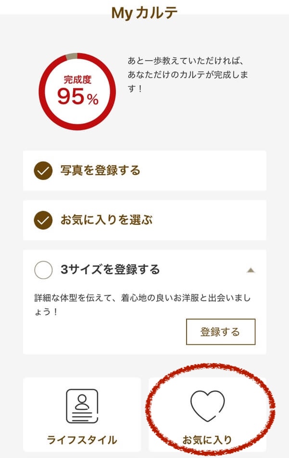Click the My カルテ page title
Image resolution: width=289 pixels, height=458 pixels.
pos(144,13)
